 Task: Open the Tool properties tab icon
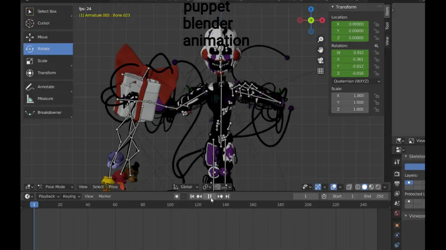397,162
